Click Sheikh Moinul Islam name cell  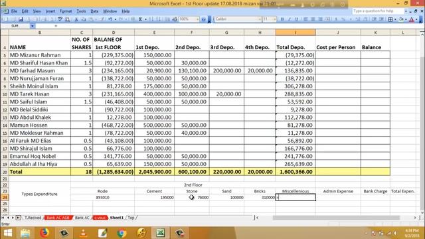coord(40,86)
